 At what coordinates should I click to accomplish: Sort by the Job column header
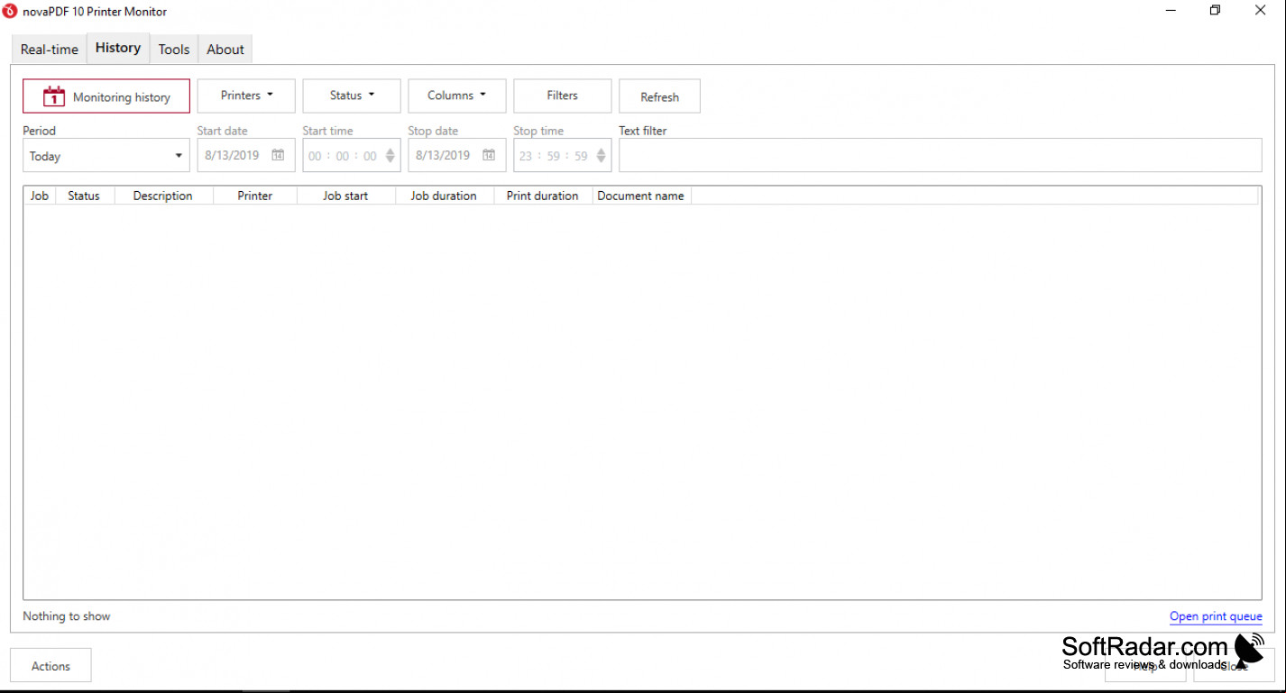click(x=40, y=196)
